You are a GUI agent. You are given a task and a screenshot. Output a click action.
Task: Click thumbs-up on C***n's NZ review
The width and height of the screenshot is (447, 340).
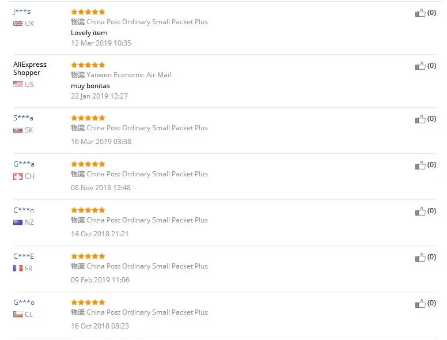point(421,211)
